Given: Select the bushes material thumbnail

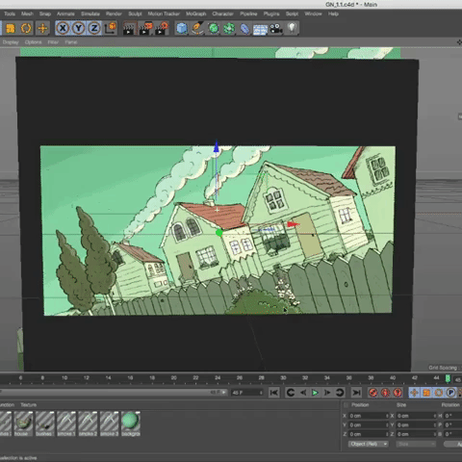Looking at the screenshot, I should pos(45,424).
